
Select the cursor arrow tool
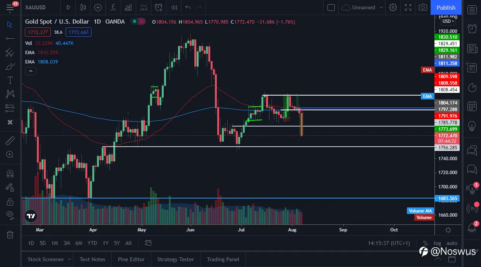[10, 25]
